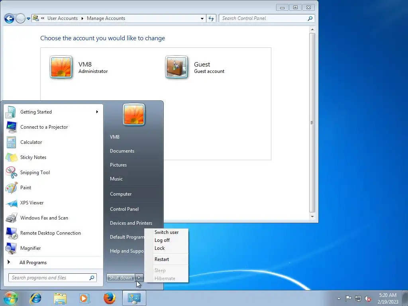
Task: Launch the Paint palette icon
Action: pyautogui.click(x=11, y=188)
